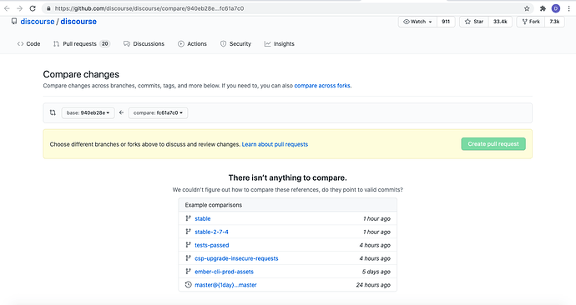
Task: Open the Security tab
Action: (235, 43)
